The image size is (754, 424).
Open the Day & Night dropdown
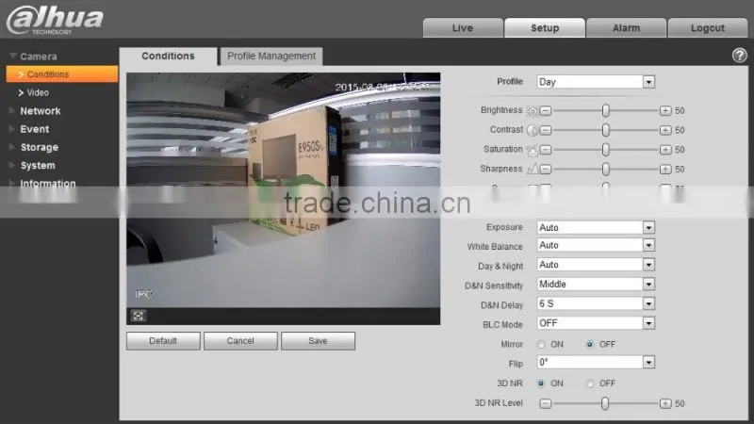click(x=596, y=265)
